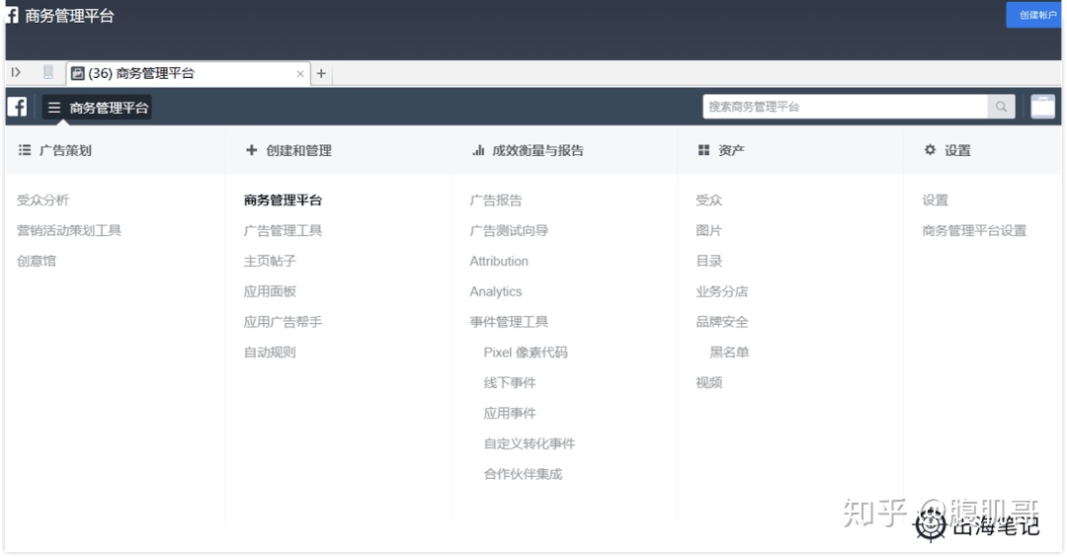Open 自定义转化事件
Screen dimensions: 1067x557
point(530,443)
